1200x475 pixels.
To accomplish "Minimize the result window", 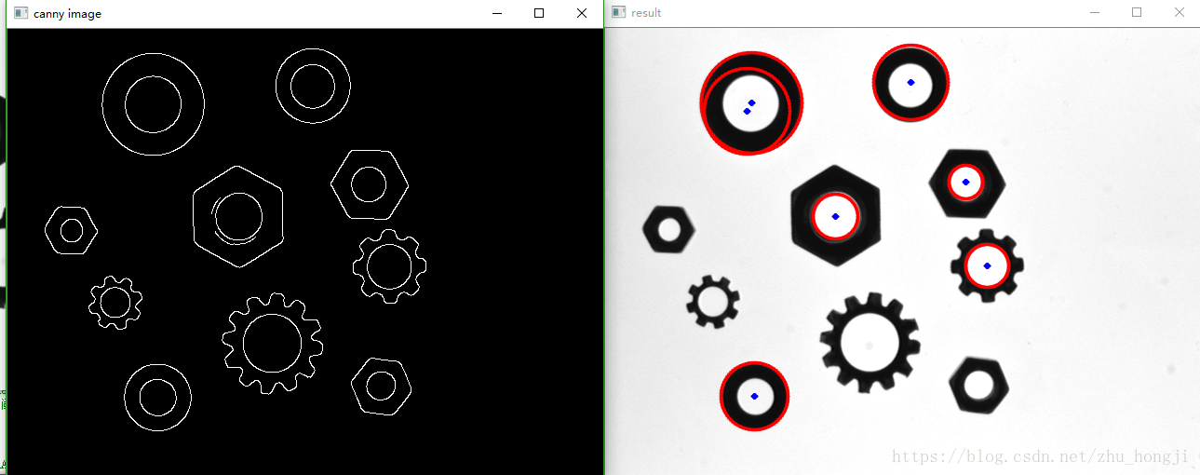I will [1094, 13].
